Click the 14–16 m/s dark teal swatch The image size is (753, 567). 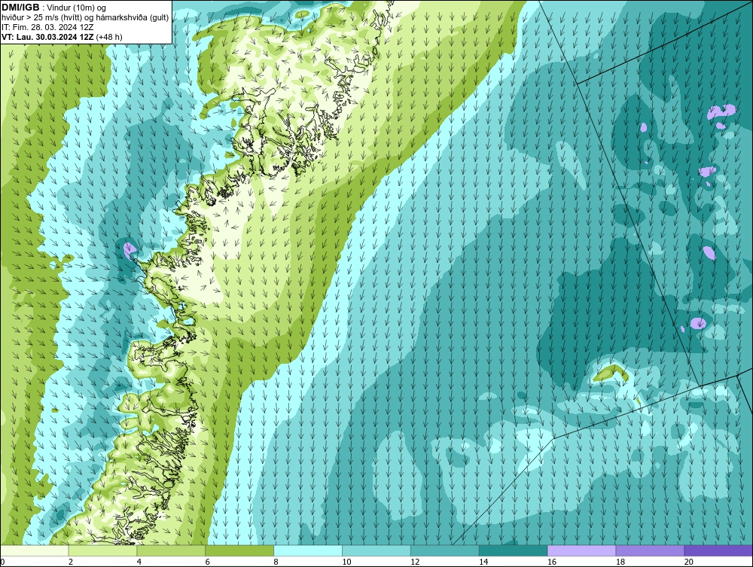tap(514, 550)
